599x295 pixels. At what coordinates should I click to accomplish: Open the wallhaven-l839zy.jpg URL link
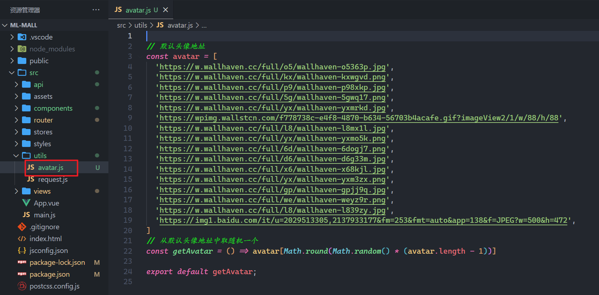tap(272, 210)
